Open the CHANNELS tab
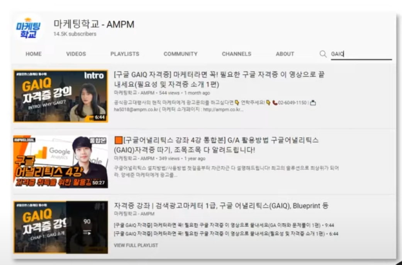The height and width of the screenshot is (265, 402). (x=237, y=54)
